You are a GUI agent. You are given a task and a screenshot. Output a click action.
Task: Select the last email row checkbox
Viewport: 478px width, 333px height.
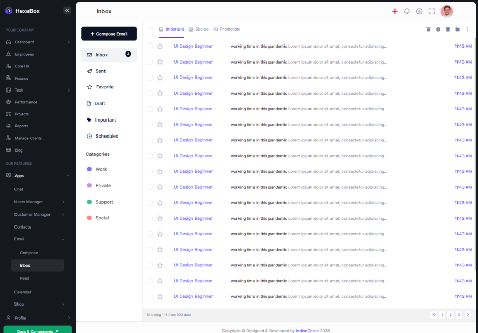(150, 297)
